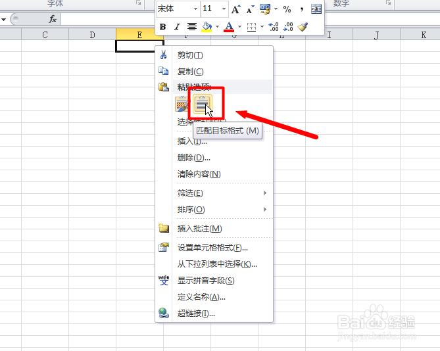Click the copy pages icon
This screenshot has height=351, width=440.
click(x=164, y=70)
